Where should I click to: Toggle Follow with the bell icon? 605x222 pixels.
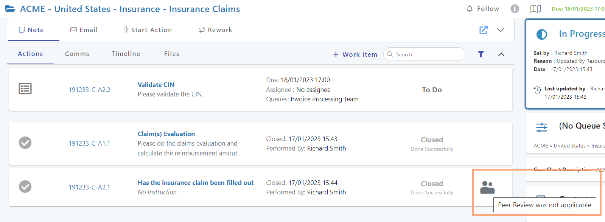pos(483,9)
